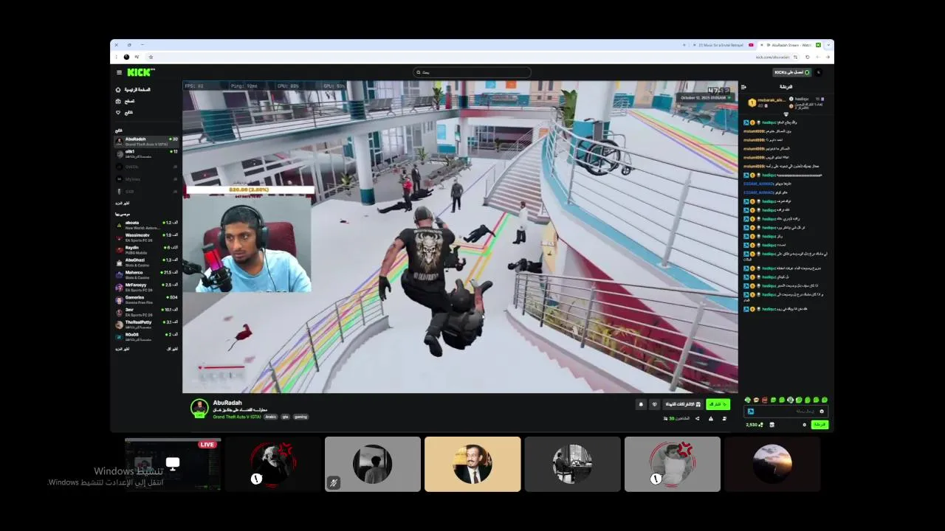Open the KICKs shop icon under chat
The width and height of the screenshot is (945, 531).
[x=772, y=425]
